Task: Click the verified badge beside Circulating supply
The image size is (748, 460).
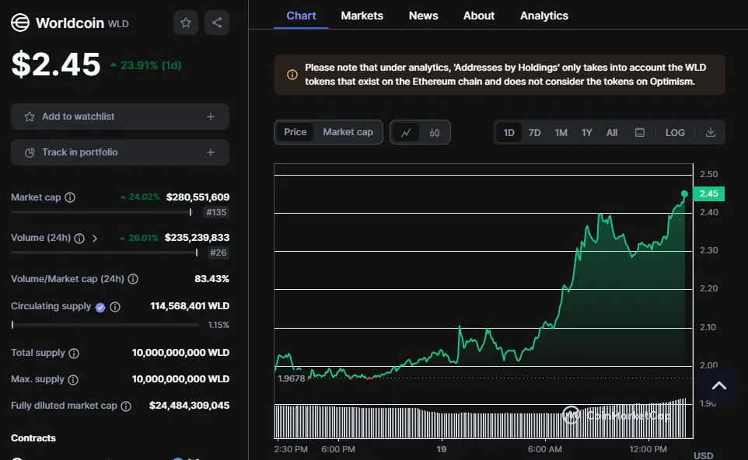Action: tap(100, 308)
